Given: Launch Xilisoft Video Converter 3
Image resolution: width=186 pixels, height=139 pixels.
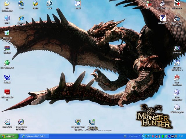Looking at the screenshot, I should [177, 19].
